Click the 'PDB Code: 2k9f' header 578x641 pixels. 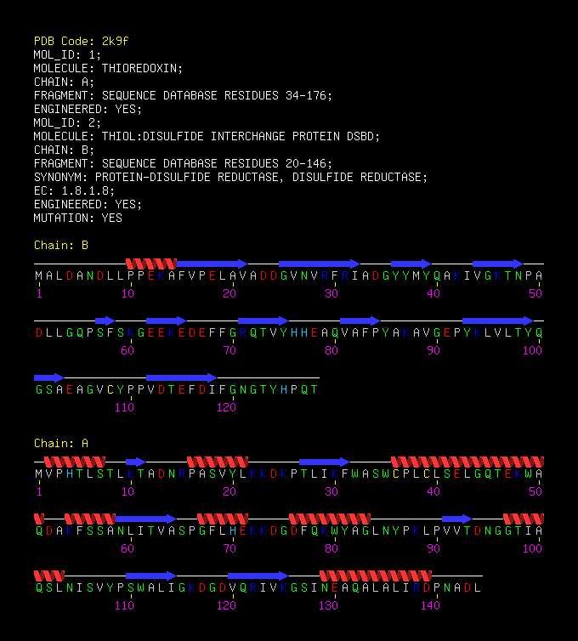click(x=81, y=42)
